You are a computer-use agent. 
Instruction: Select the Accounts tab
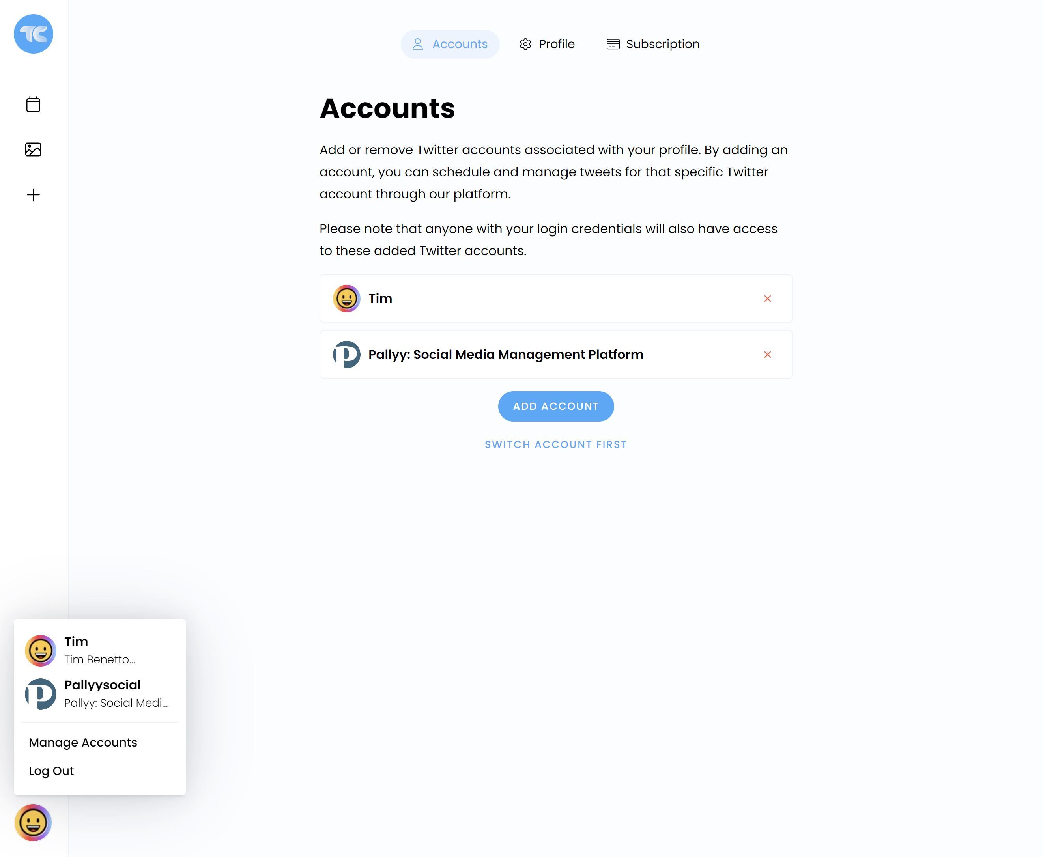450,44
